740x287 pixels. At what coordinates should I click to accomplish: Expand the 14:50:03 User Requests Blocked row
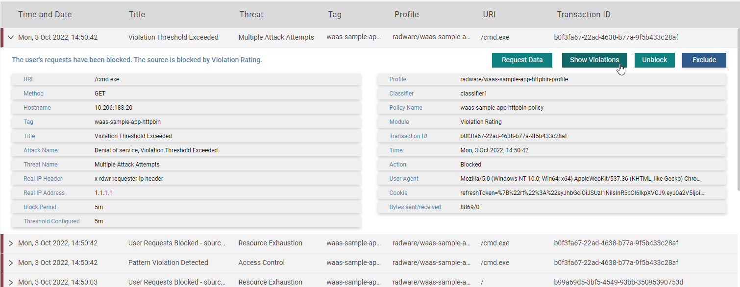click(x=11, y=282)
